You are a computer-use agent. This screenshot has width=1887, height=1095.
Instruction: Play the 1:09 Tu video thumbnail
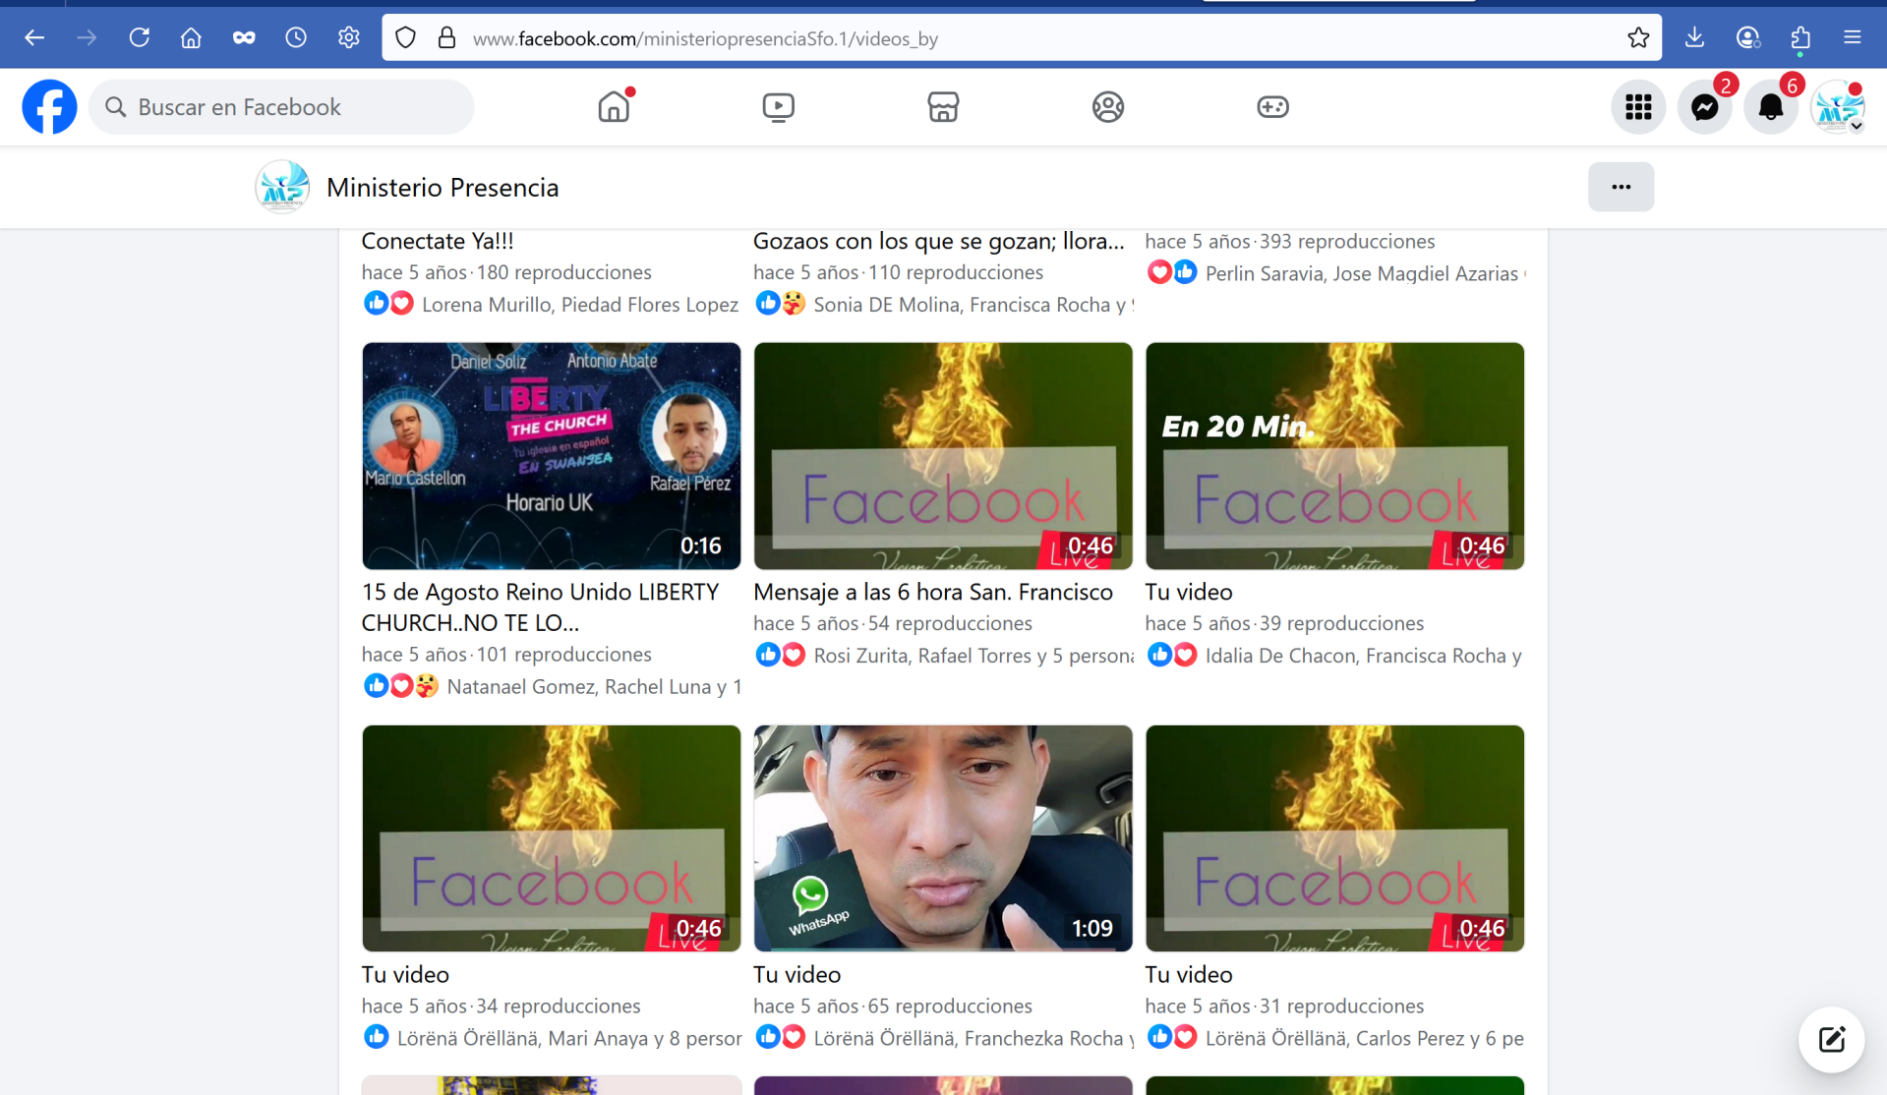pos(942,838)
